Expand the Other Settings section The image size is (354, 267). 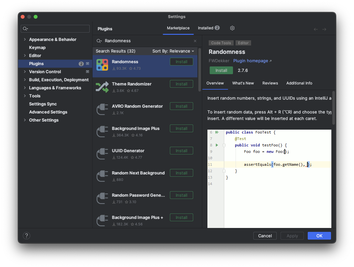pyautogui.click(x=25, y=120)
